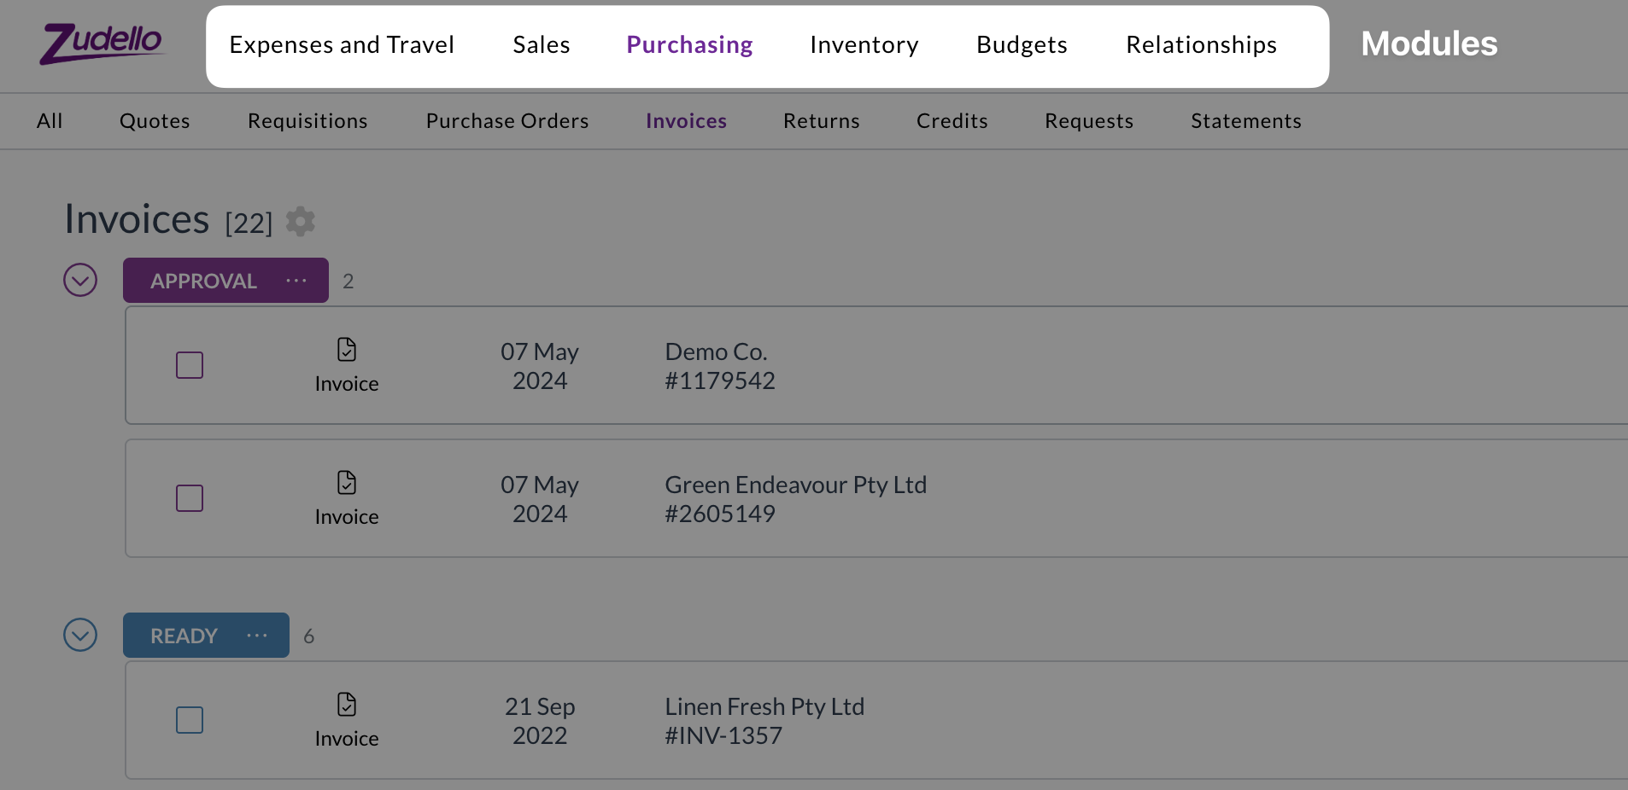This screenshot has height=790, width=1628.
Task: Click the Demo Co. invoice document icon
Action: (x=347, y=350)
